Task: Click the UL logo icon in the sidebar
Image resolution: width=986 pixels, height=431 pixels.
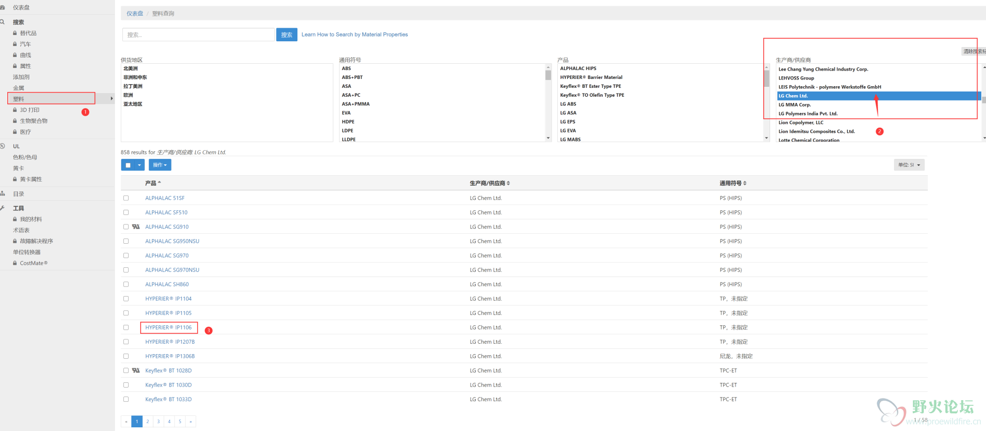Action: tap(3, 146)
